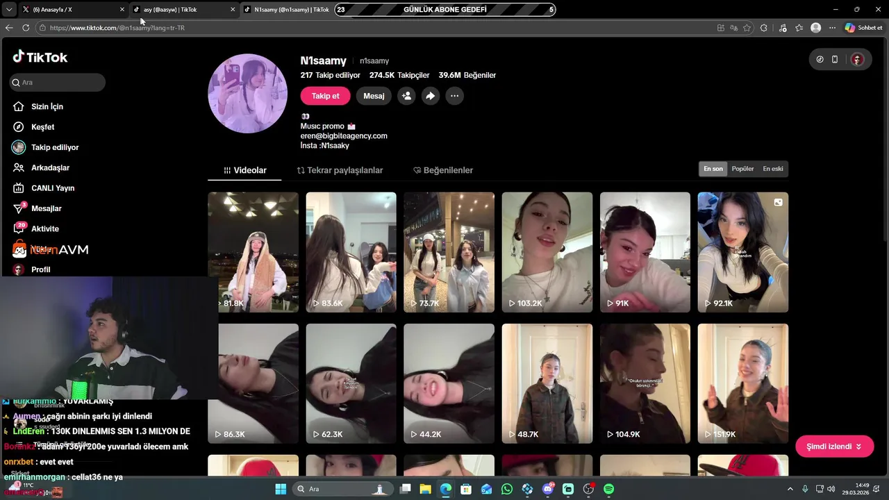Open the media control icon in toolbar
889x500 pixels.
click(783, 28)
